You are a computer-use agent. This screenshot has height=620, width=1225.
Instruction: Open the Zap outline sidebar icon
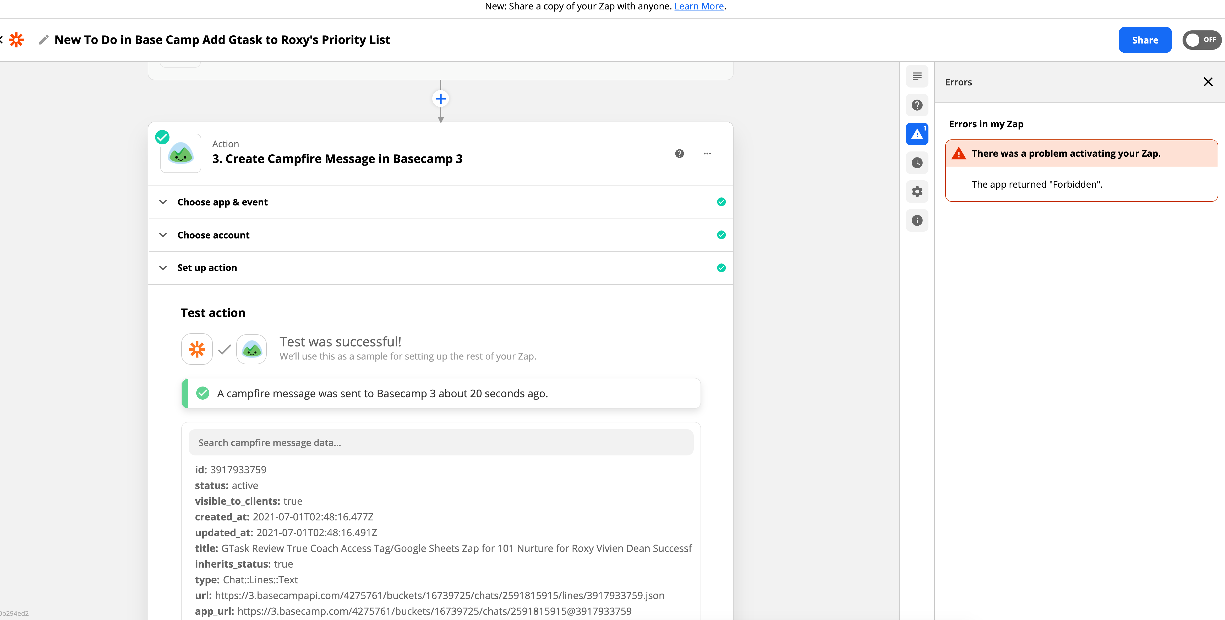[x=917, y=76]
